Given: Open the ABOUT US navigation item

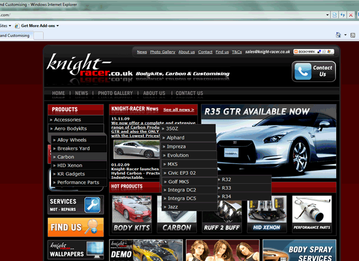Looking at the screenshot, I should (154, 93).
